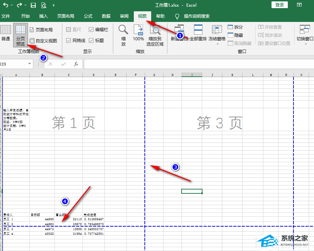
Task: Switch to the 开始 tab
Action: pos(25,16)
